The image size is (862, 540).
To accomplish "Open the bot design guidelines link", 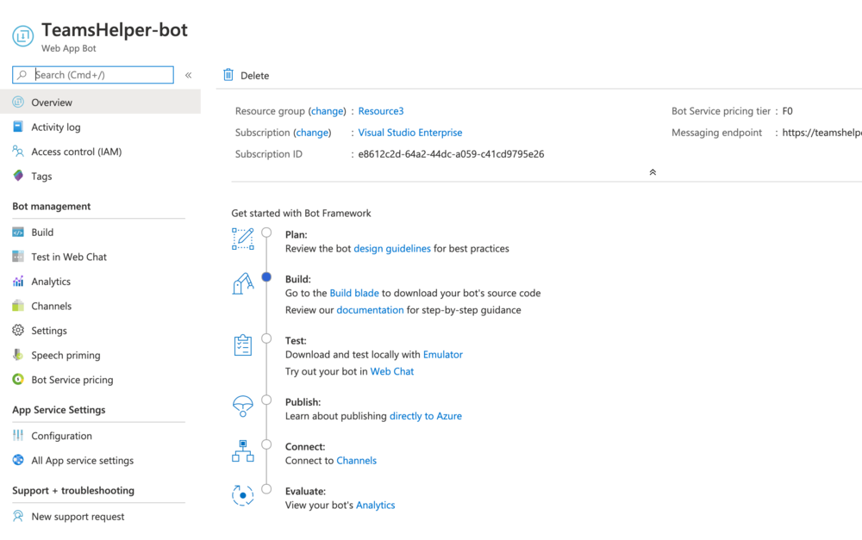I will pos(392,247).
